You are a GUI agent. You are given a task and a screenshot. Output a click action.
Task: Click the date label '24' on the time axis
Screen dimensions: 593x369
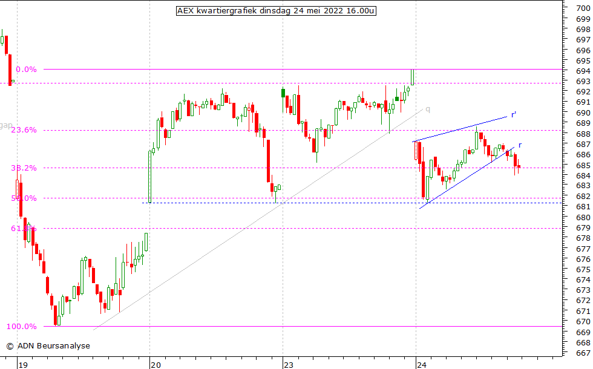[x=422, y=365]
